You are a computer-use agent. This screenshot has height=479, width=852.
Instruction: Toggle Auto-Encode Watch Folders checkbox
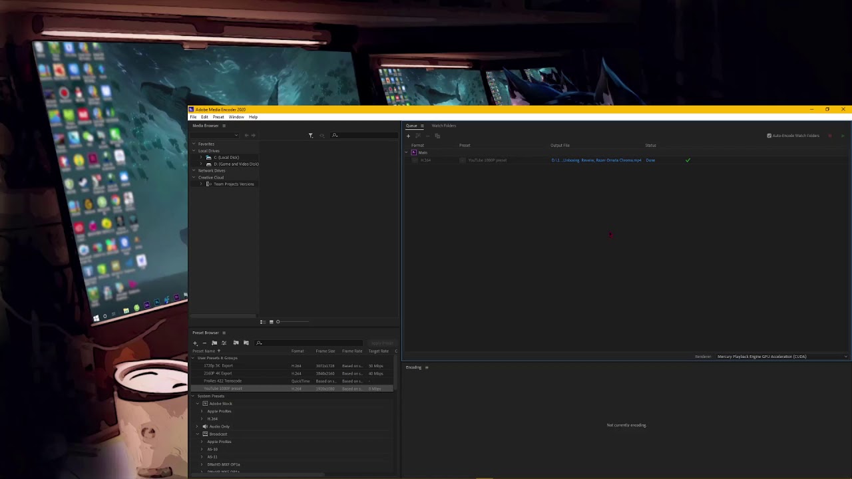[x=769, y=136]
